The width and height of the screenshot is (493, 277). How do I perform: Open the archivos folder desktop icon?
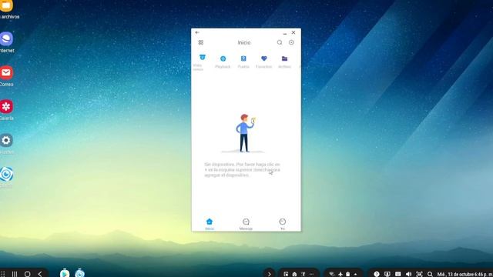pyautogui.click(x=6, y=5)
